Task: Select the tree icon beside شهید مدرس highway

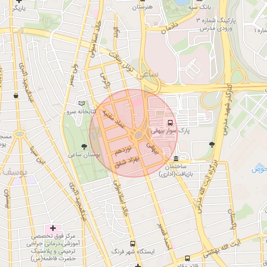Action: (212, 144)
